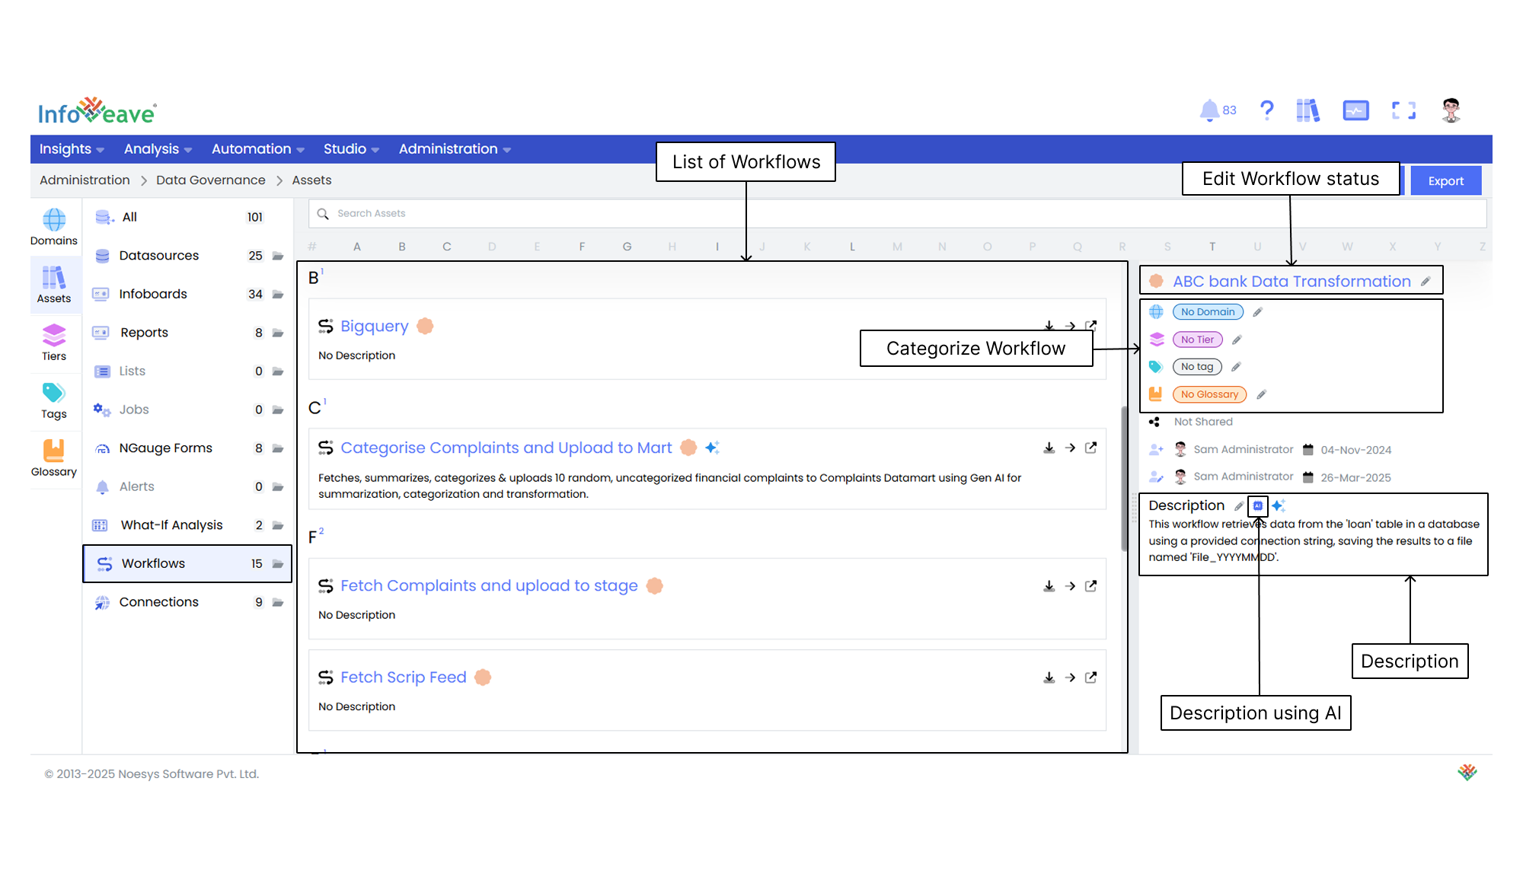The width and height of the screenshot is (1523, 883).
Task: Open the notifications bell showing 83
Action: click(1217, 110)
